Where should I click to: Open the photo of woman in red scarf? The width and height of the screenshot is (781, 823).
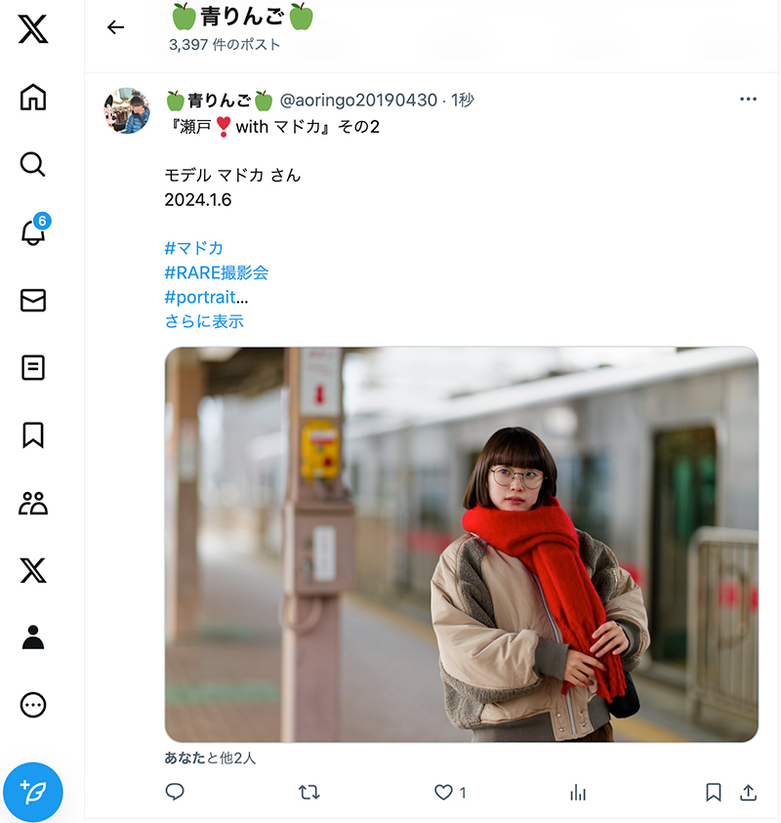(x=462, y=545)
